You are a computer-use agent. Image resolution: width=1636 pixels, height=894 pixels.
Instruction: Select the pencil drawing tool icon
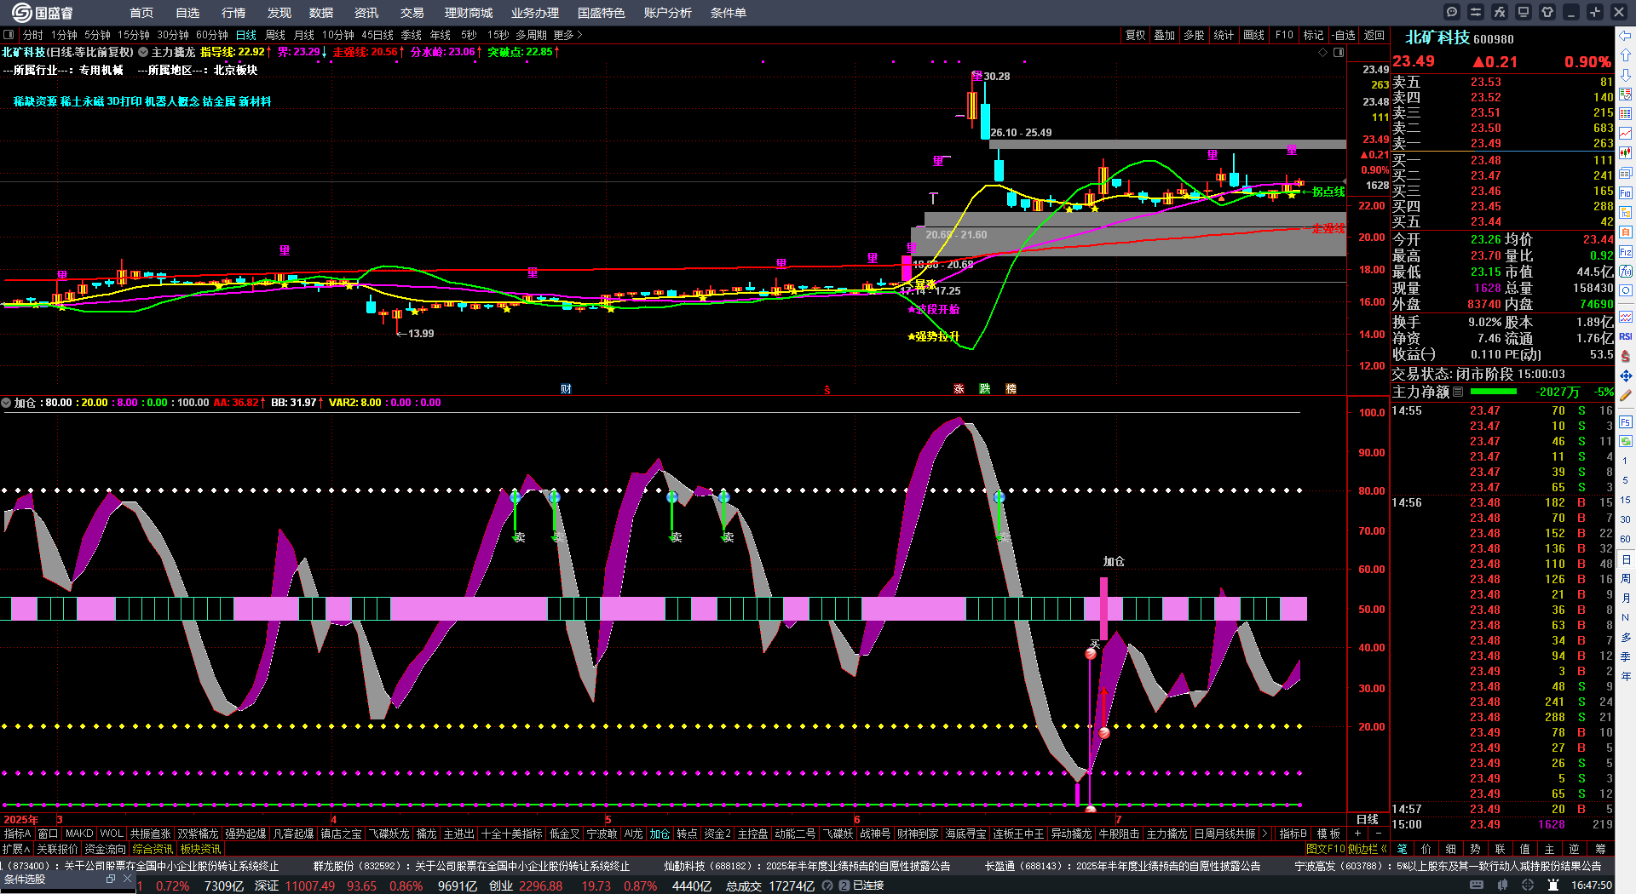[x=1626, y=395]
